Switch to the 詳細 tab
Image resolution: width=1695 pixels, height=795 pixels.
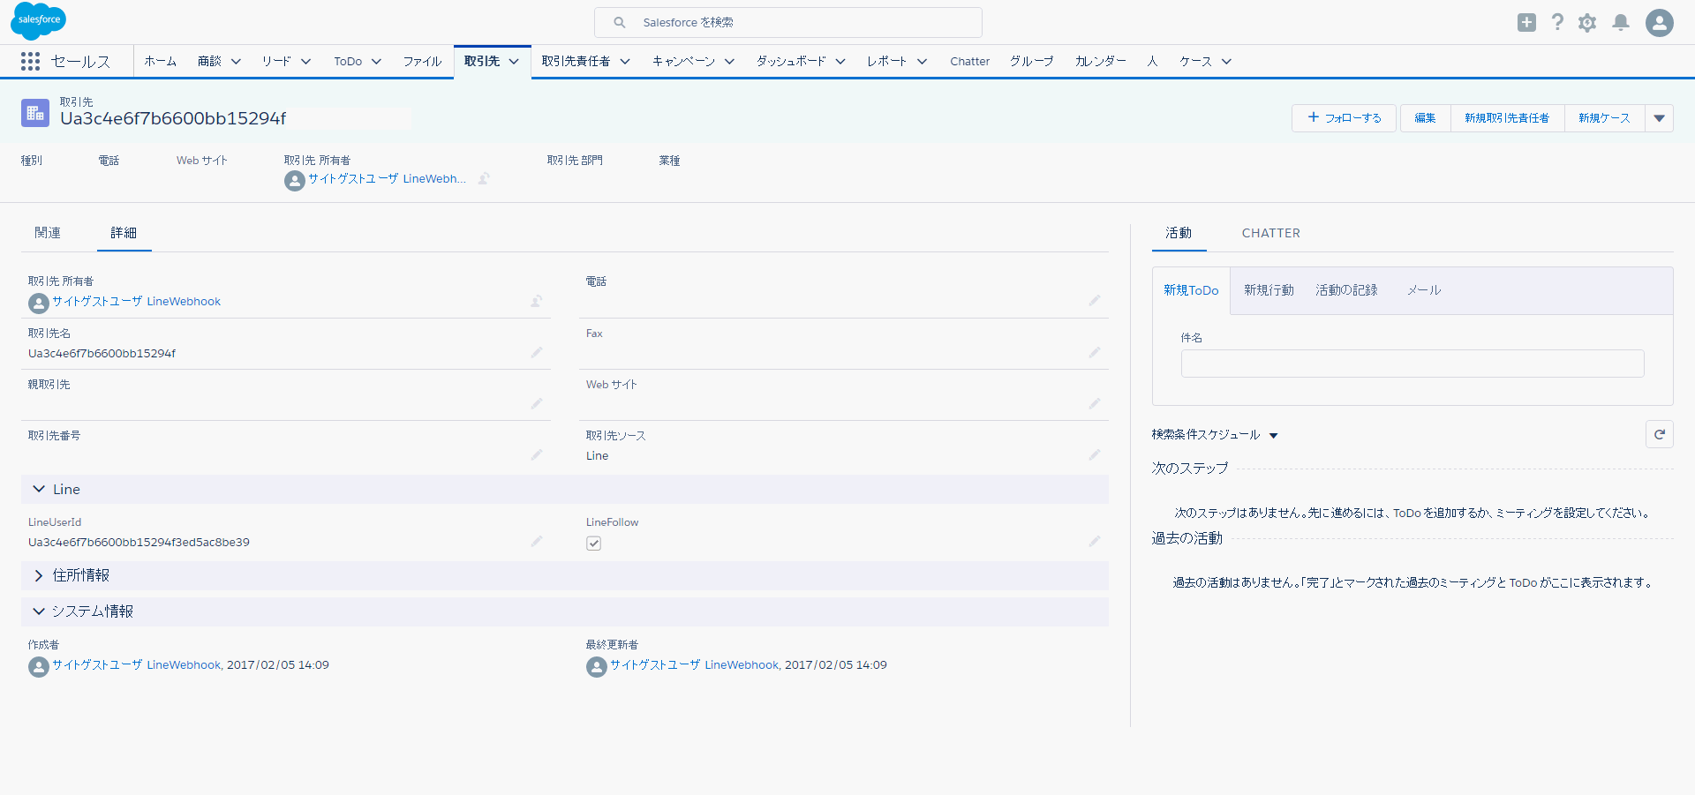(124, 233)
